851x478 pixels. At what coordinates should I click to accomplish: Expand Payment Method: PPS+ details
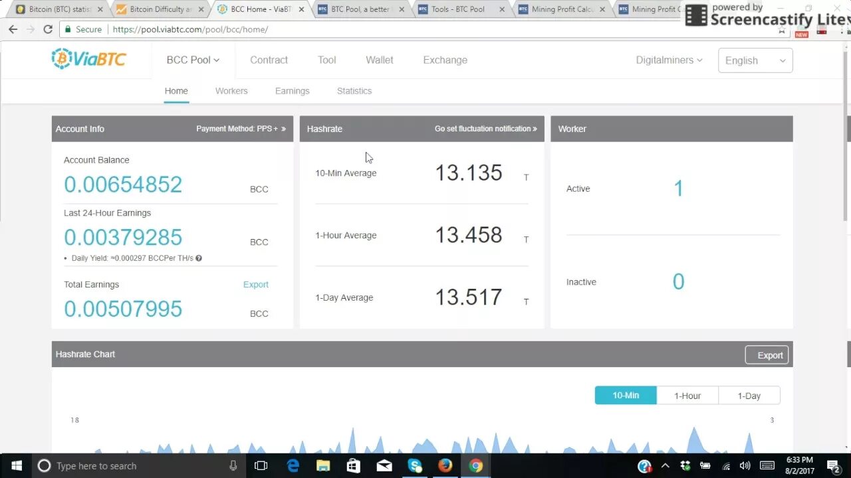click(x=241, y=129)
